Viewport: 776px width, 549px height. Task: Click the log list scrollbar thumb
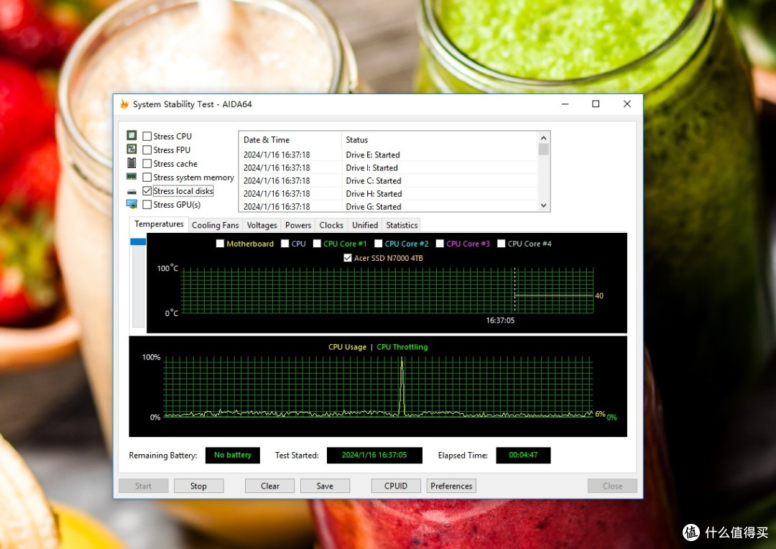pos(543,149)
